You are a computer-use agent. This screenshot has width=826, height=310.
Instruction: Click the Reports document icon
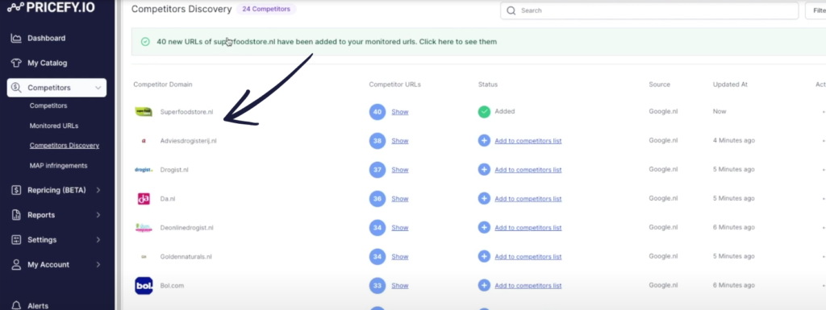coord(16,215)
